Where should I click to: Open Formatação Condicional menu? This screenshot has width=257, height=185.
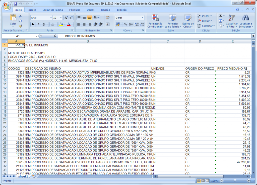point(155,21)
